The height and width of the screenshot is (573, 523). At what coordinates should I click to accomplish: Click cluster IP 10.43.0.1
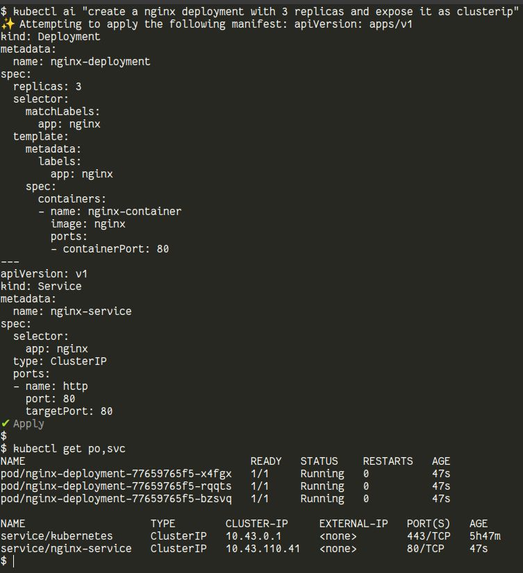click(250, 536)
